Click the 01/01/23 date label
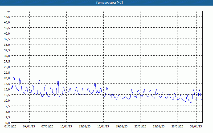 (10, 127)
